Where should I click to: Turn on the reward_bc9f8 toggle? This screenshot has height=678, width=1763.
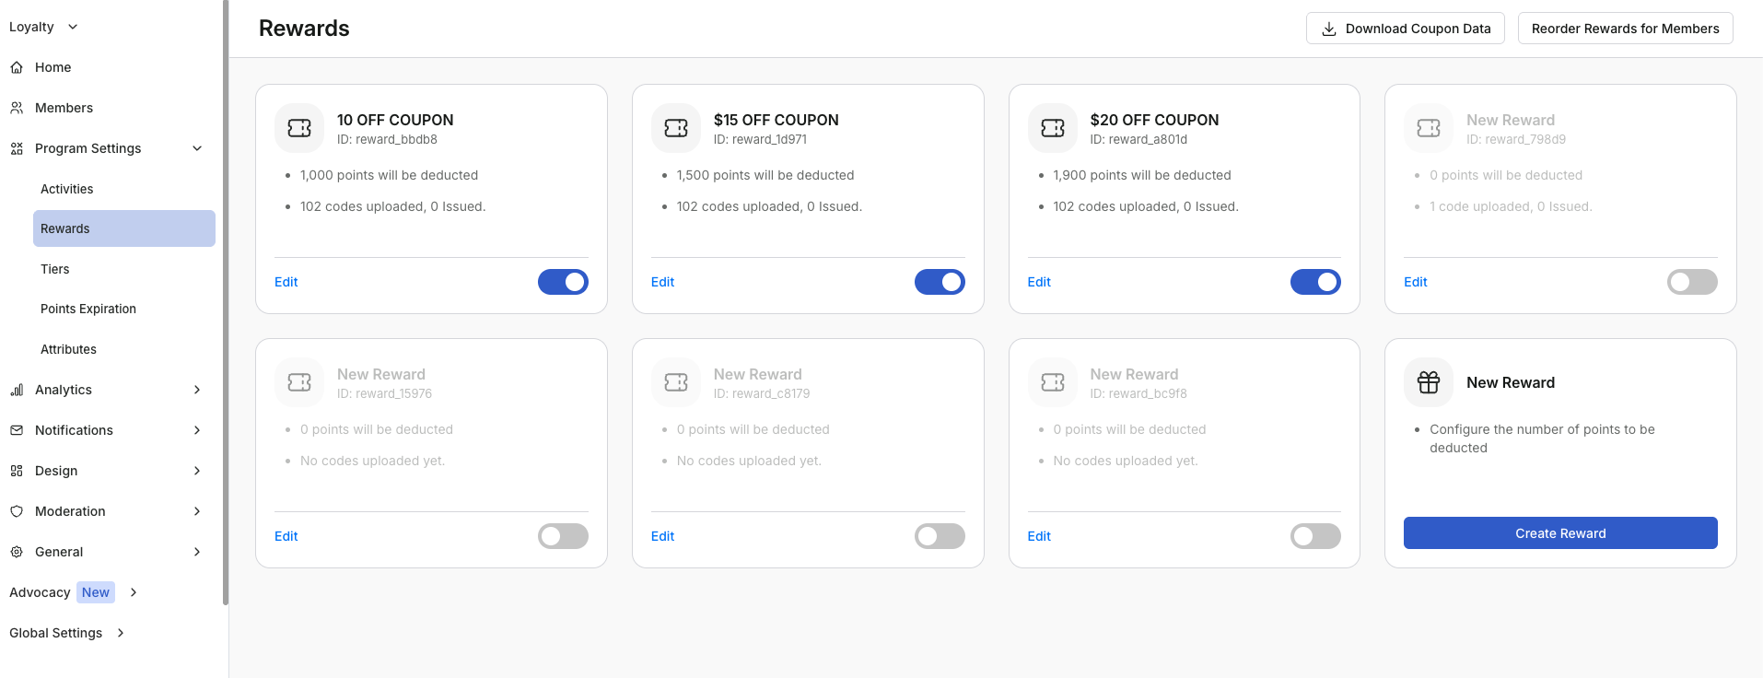1315,536
